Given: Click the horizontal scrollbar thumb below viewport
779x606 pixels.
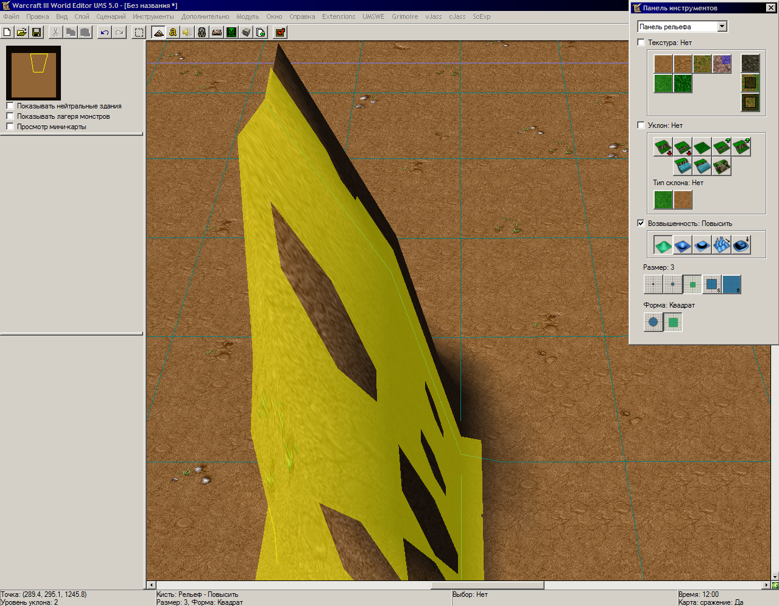Looking at the screenshot, I should 487,585.
